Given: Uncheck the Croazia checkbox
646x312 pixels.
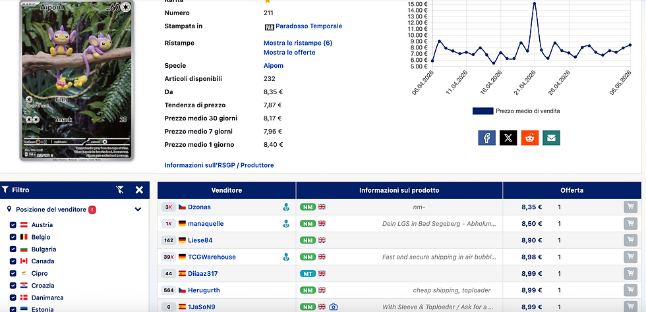Looking at the screenshot, I should (x=13, y=286).
